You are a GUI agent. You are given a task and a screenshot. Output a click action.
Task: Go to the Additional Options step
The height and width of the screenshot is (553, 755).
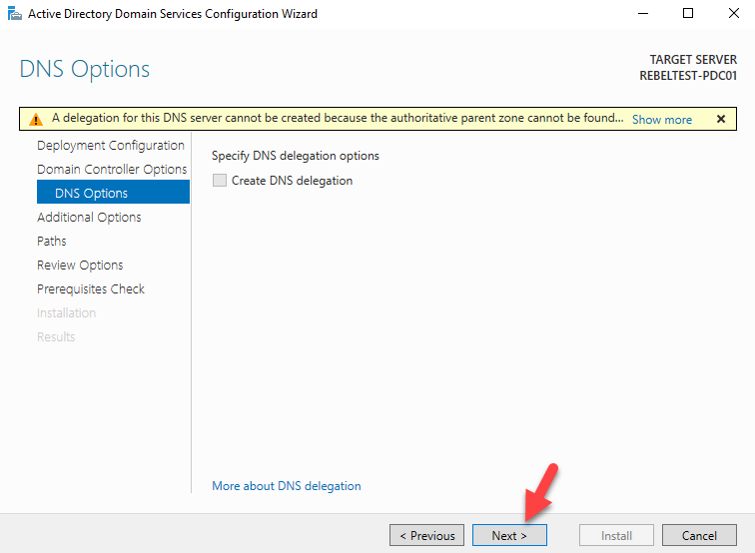coord(89,217)
